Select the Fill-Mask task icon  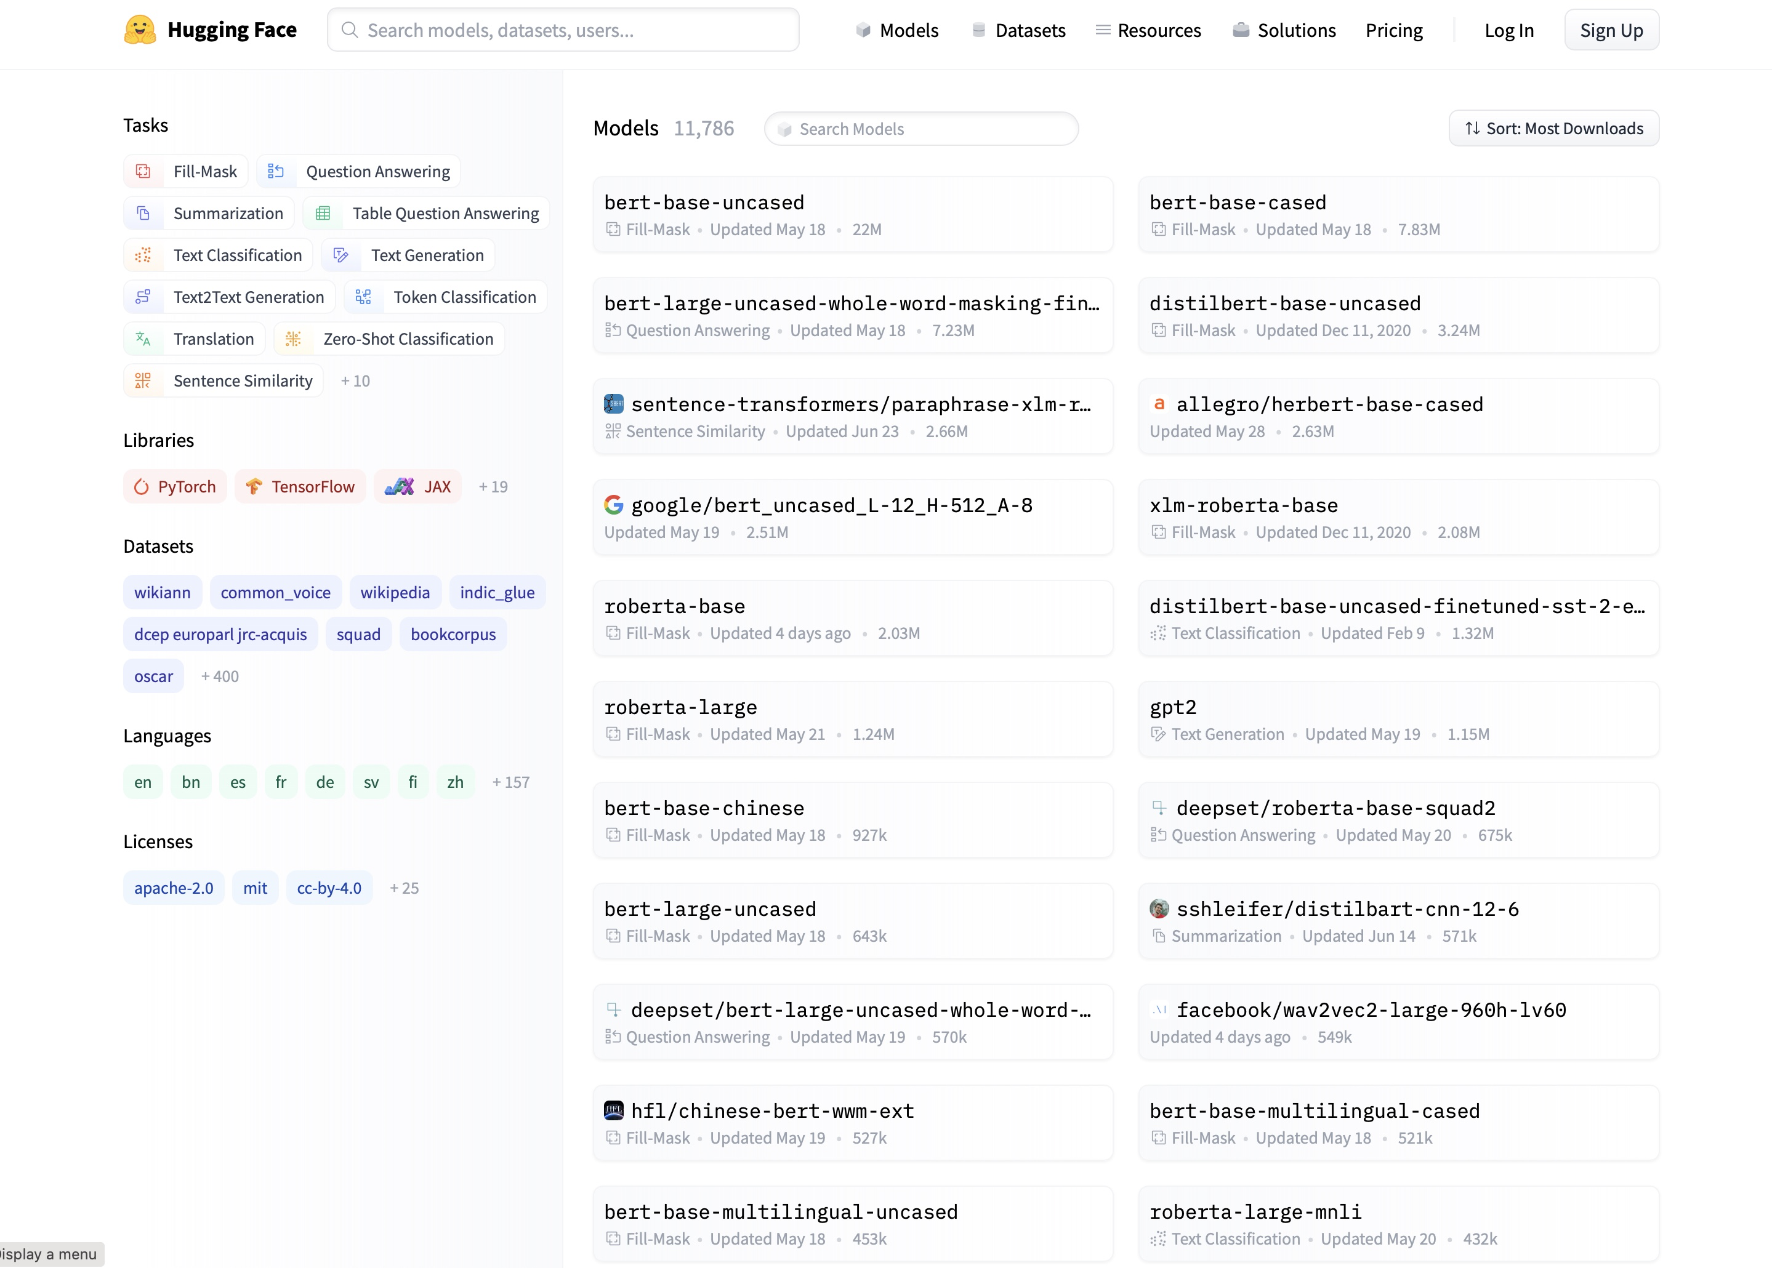(x=143, y=171)
